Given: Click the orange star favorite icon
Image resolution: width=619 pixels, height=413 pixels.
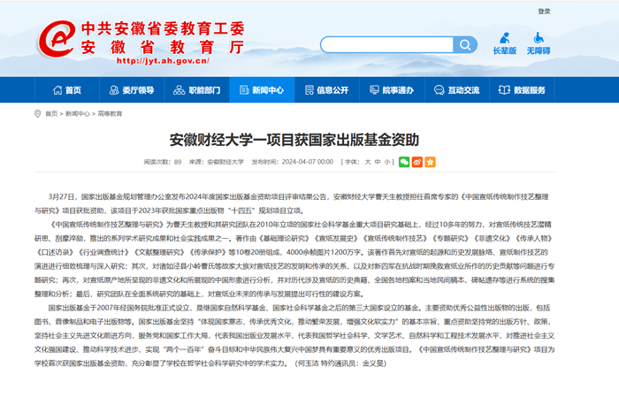Looking at the screenshot, I should tap(430, 162).
